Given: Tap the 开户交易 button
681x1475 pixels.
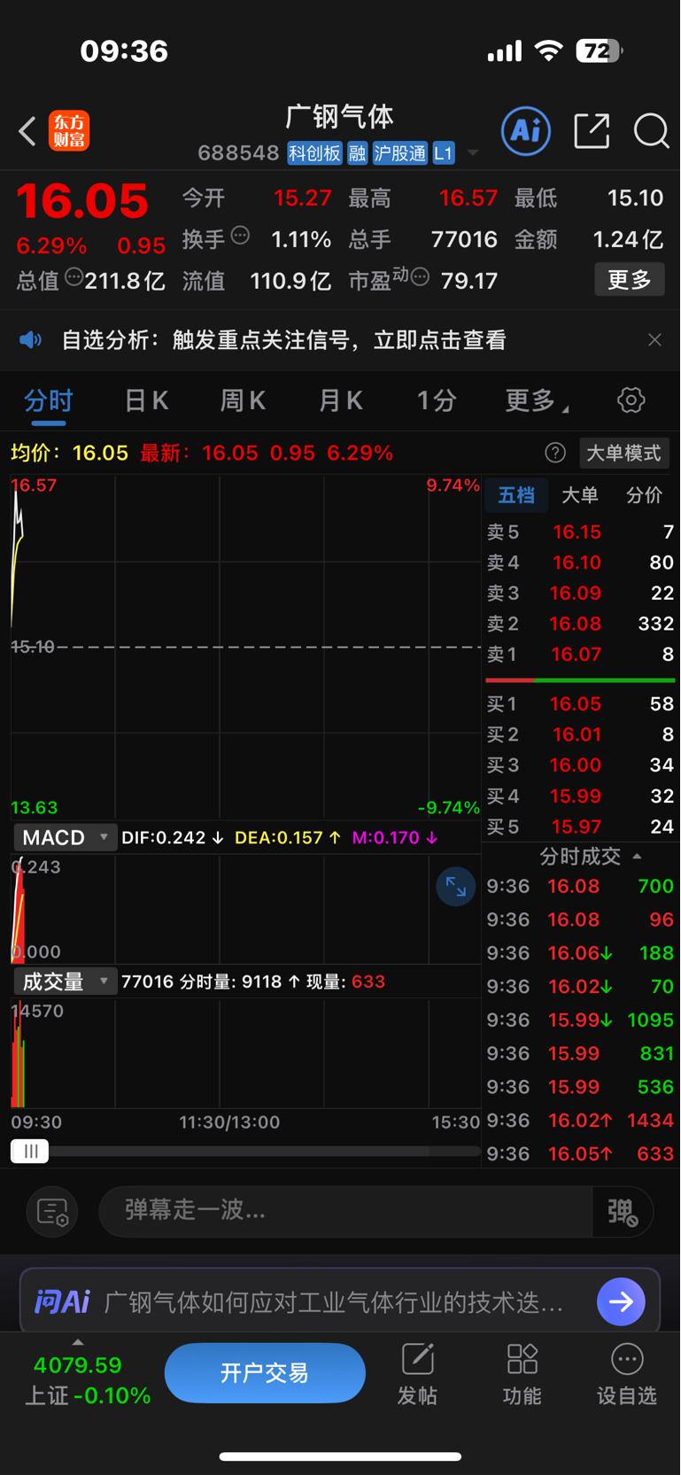Looking at the screenshot, I should [x=265, y=1373].
